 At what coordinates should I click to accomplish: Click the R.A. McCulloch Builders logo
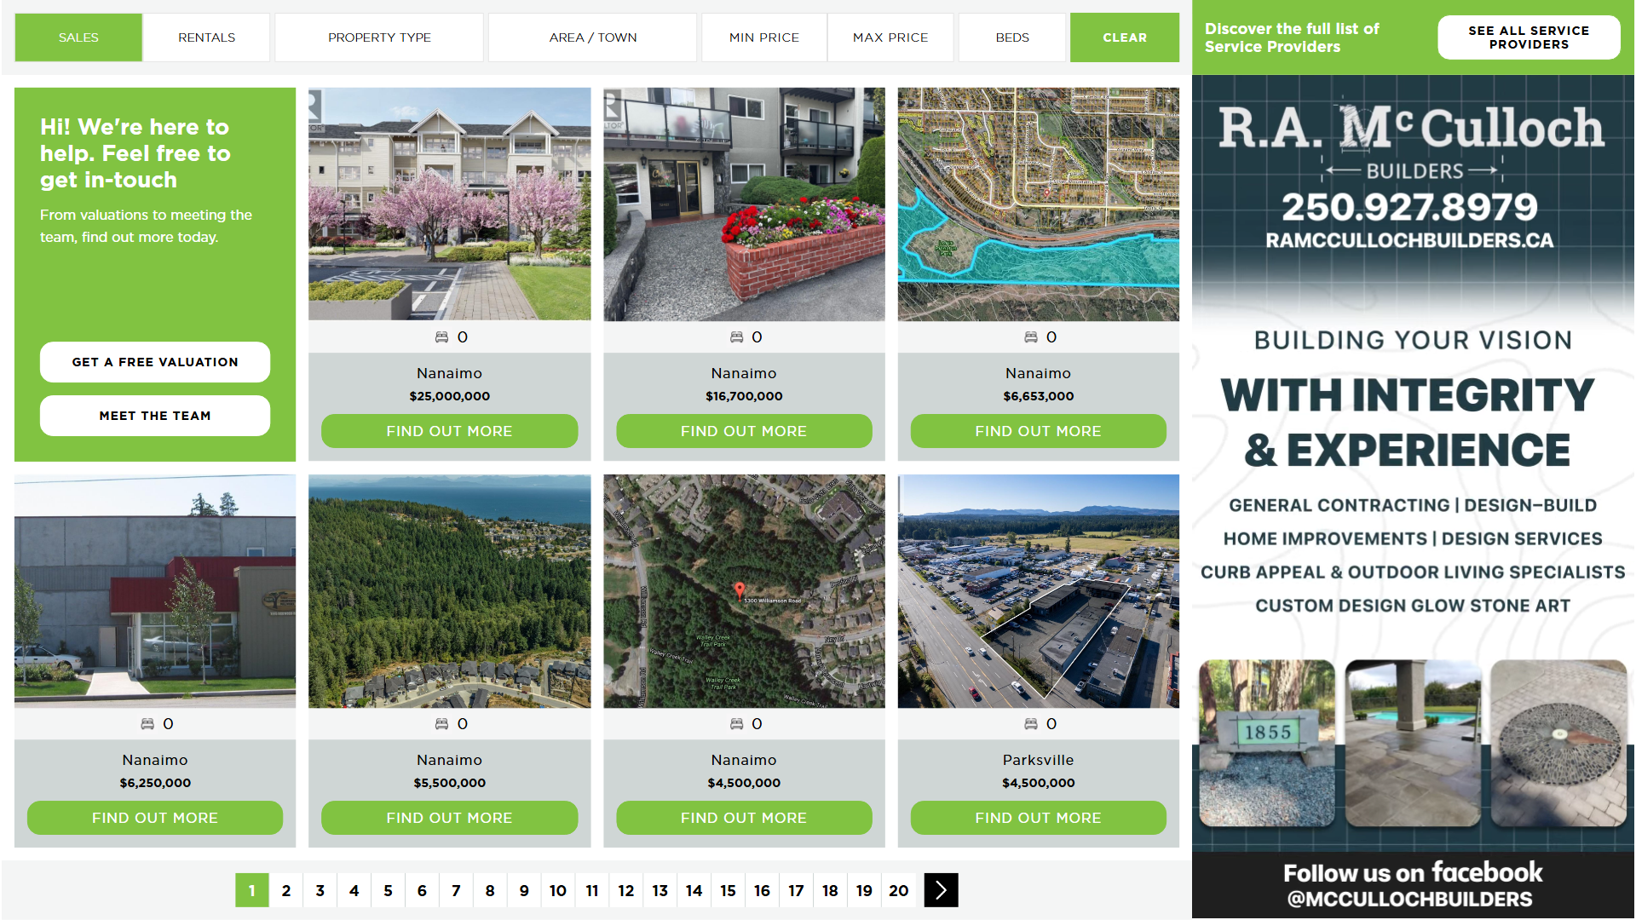1411,141
